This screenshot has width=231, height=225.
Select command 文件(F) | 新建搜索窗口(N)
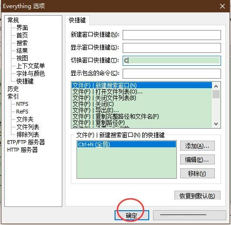pyautogui.click(x=142, y=85)
